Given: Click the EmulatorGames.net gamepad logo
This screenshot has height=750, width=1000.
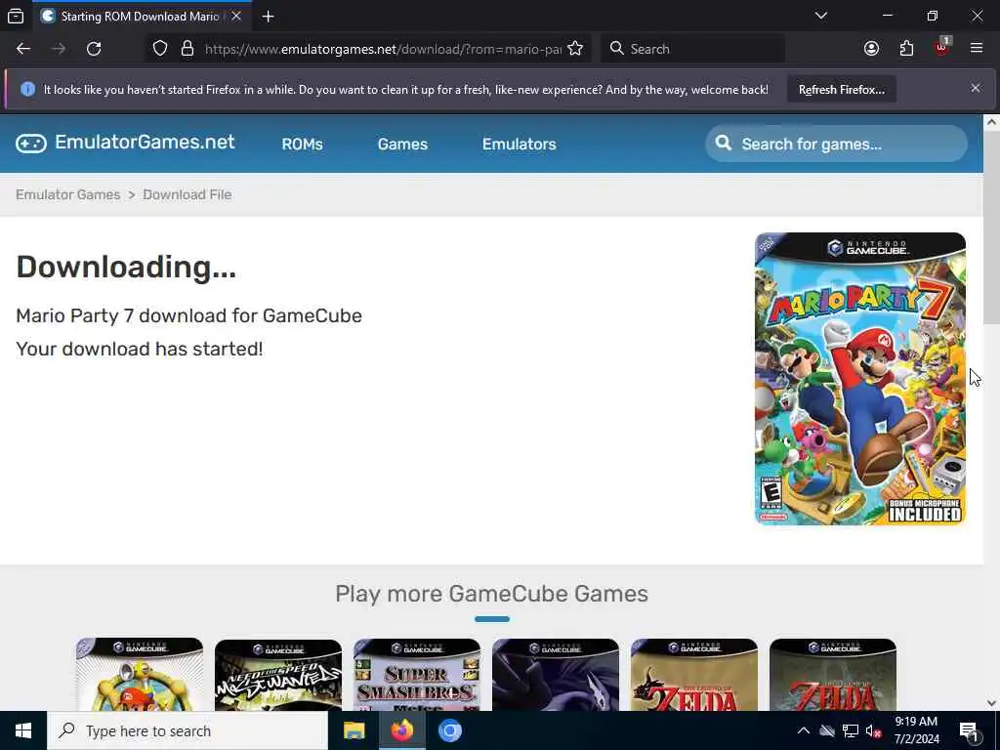Looking at the screenshot, I should point(31,144).
